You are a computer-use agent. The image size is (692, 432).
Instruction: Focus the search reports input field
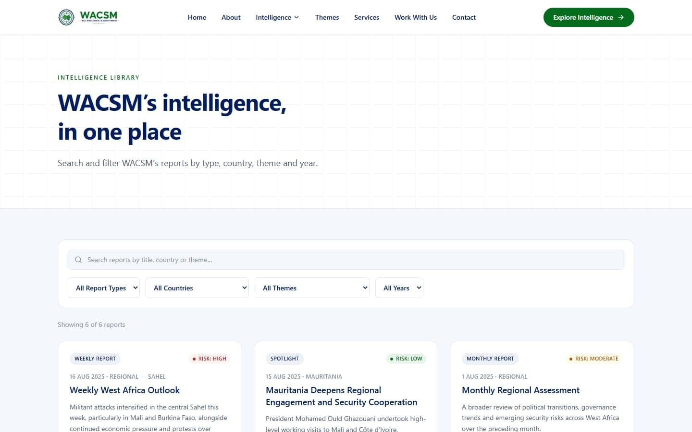346,260
